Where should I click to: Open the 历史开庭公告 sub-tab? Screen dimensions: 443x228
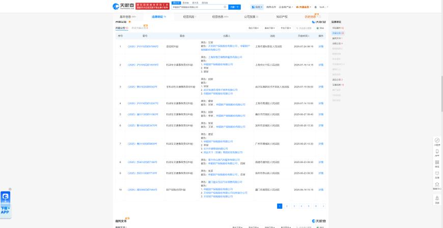point(140,28)
